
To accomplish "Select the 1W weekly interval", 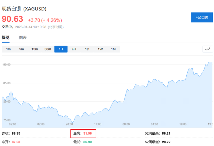I will [x=100, y=49].
